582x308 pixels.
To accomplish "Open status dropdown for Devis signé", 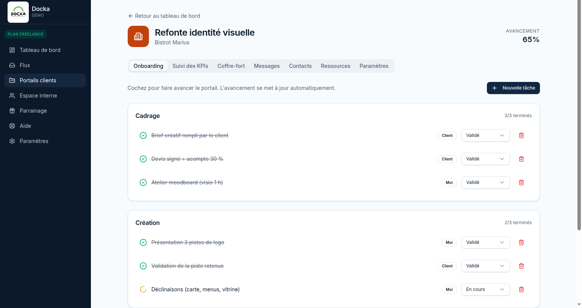I will 485,159.
